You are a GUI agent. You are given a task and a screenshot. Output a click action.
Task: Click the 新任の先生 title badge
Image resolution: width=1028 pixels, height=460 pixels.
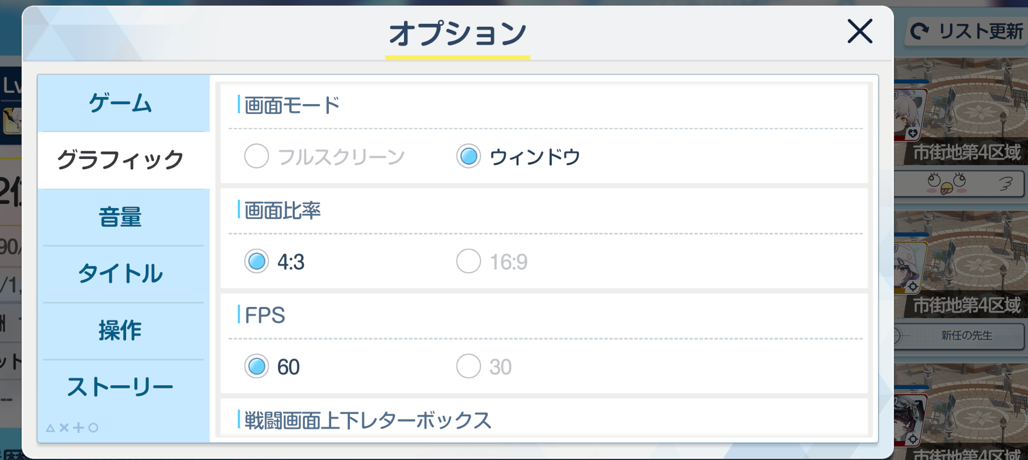tap(966, 335)
